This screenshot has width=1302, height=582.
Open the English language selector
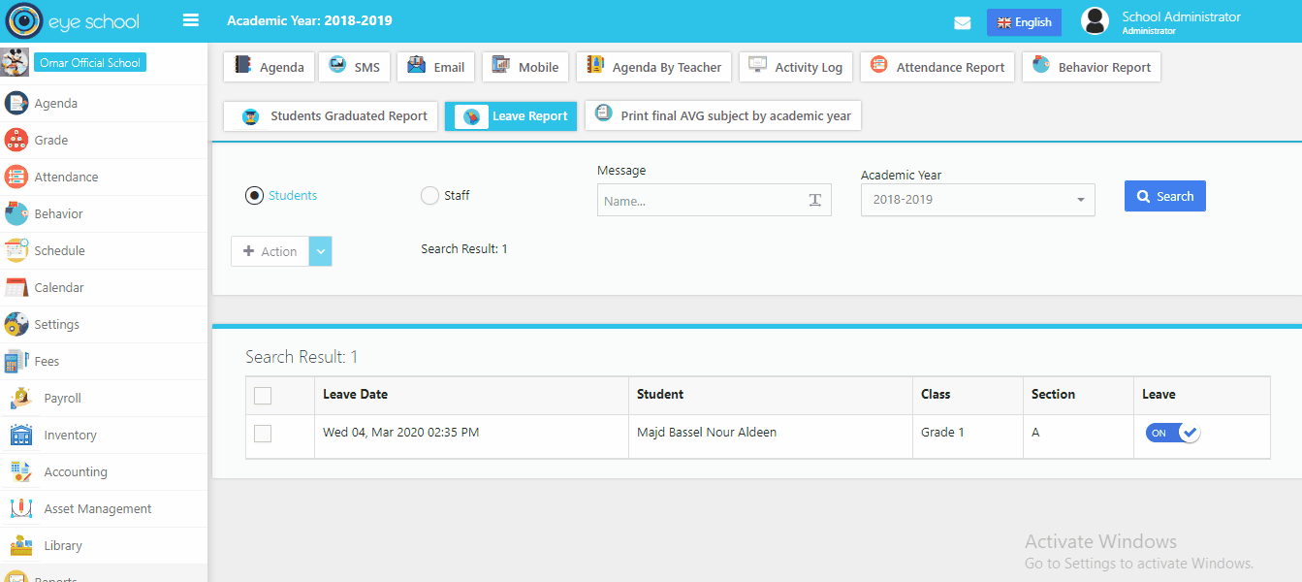[x=1024, y=22]
